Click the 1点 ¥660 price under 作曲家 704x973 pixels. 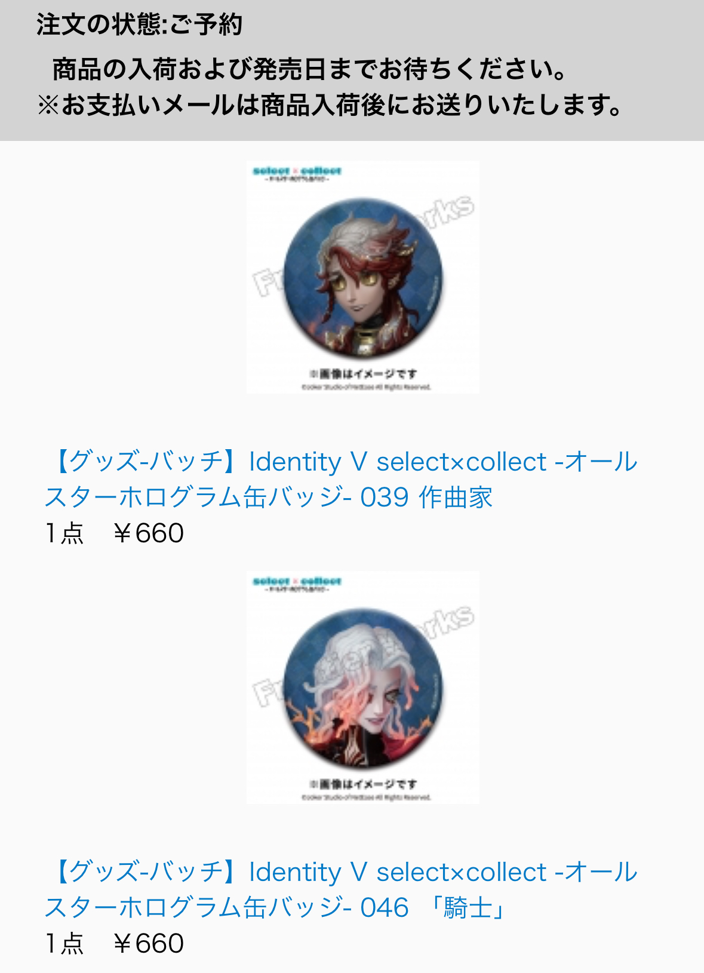tap(114, 533)
